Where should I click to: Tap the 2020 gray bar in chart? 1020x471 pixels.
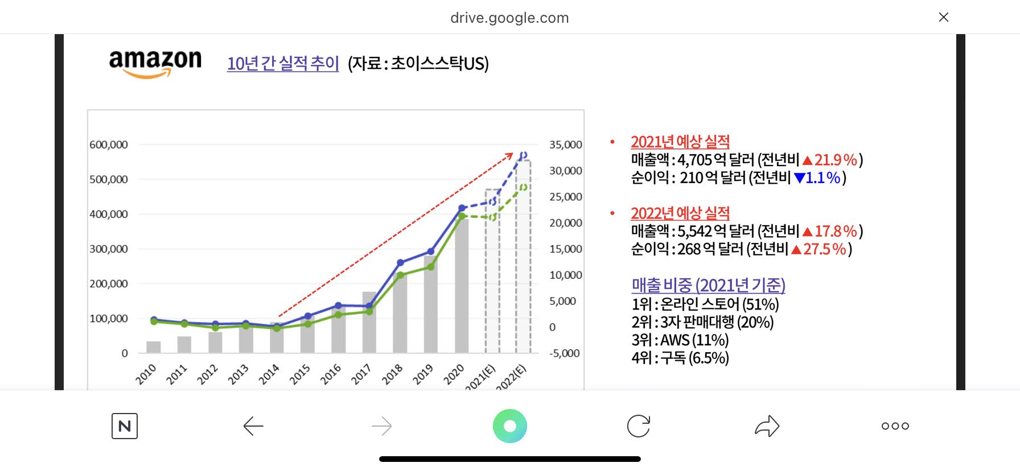[x=462, y=286]
